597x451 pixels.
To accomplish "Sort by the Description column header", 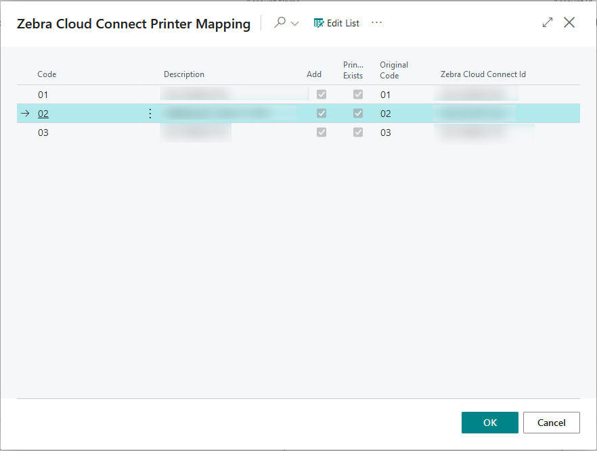I will [184, 74].
